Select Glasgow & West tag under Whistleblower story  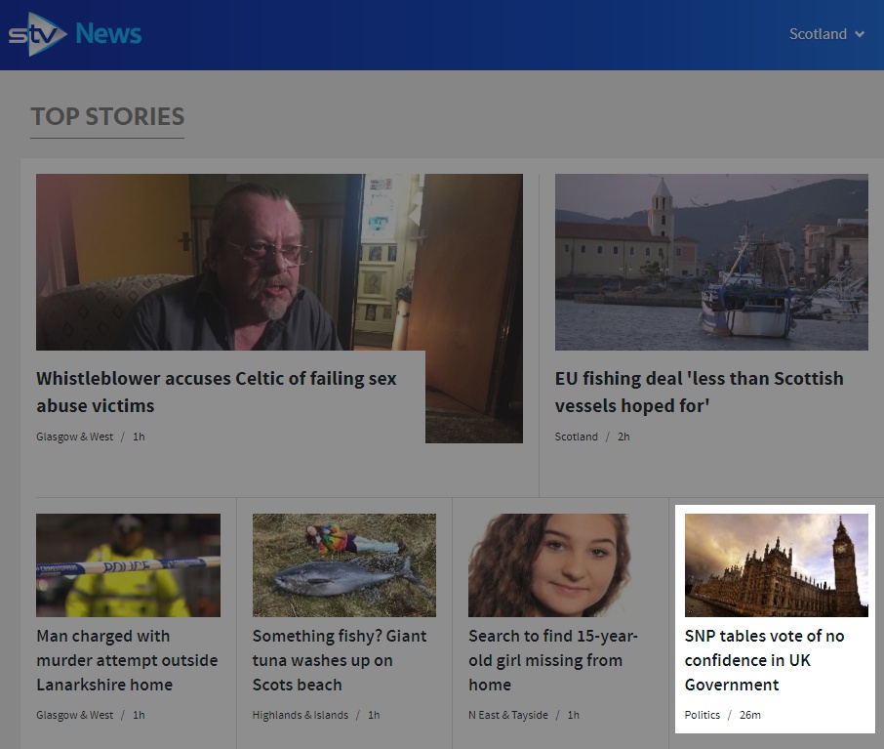(74, 437)
